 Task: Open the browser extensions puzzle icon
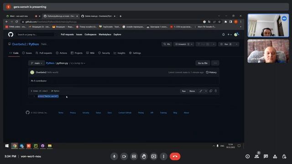pos(225,22)
